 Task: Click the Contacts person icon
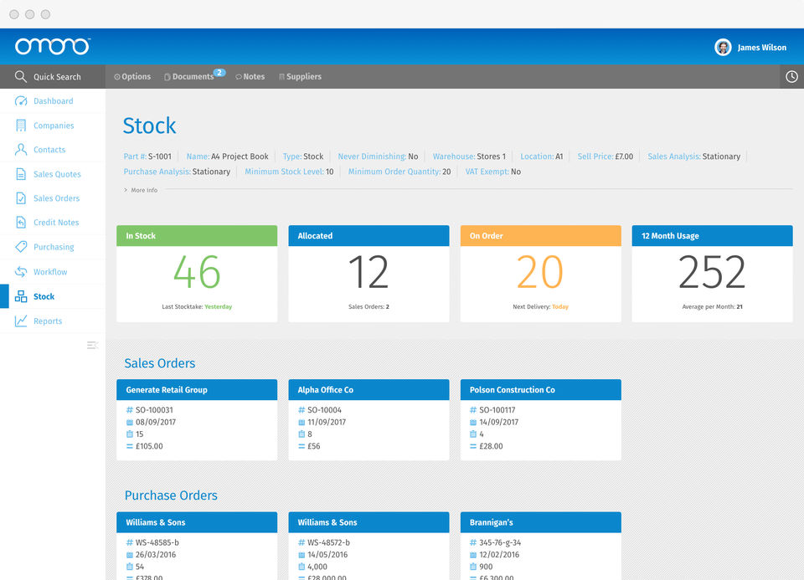click(21, 150)
